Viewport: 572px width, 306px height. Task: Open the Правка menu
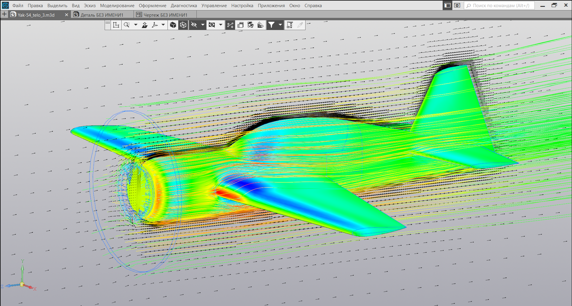35,6
